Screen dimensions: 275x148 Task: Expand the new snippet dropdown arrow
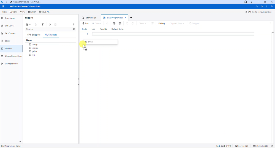pyautogui.click(x=30, y=25)
